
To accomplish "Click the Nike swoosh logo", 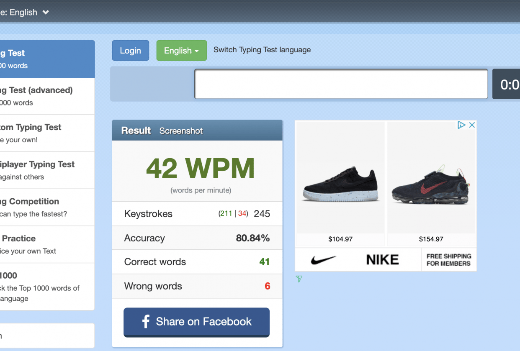I will click(x=323, y=260).
